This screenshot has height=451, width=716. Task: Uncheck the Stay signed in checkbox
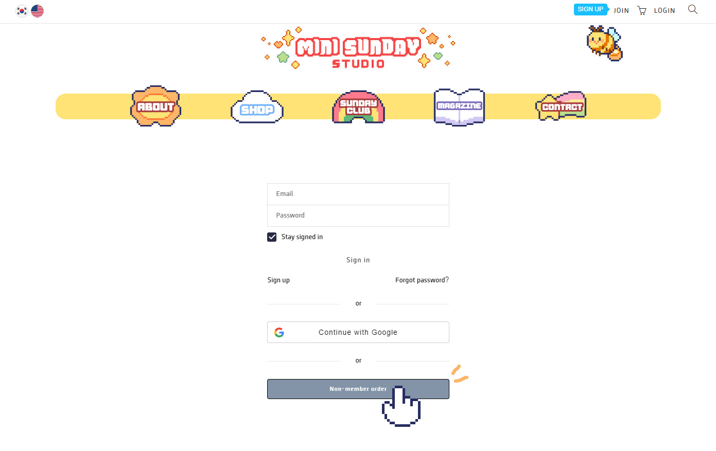pyautogui.click(x=272, y=237)
